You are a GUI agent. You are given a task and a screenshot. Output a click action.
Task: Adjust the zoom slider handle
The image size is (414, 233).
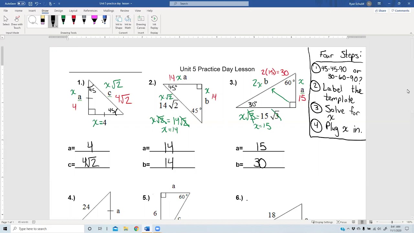pyautogui.click(x=392, y=222)
